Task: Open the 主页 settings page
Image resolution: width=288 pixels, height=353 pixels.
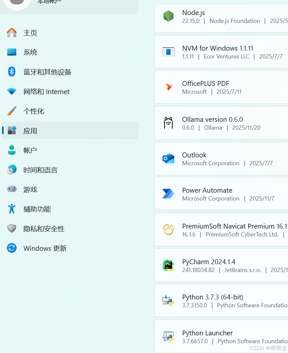Action: coord(70,33)
